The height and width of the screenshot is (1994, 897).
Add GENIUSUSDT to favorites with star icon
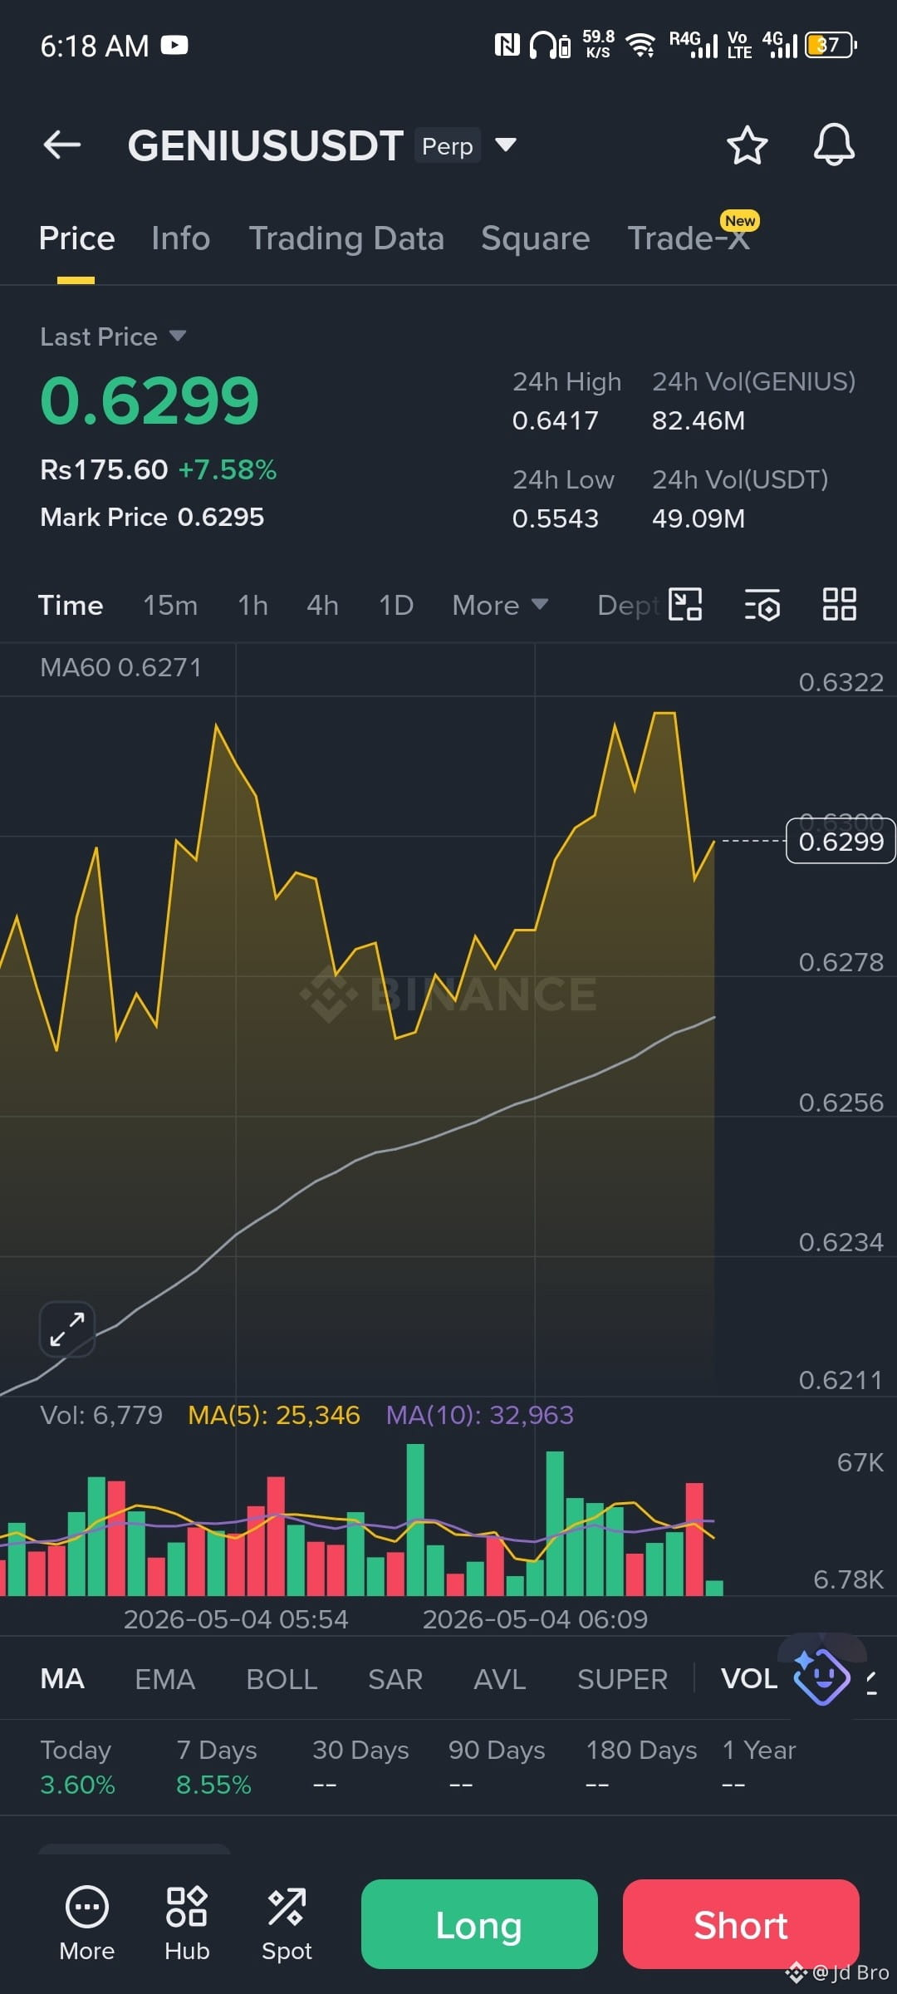pos(747,145)
